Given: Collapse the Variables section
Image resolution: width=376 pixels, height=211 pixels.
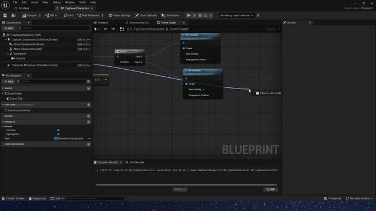Looking at the screenshot, I should click(3, 122).
